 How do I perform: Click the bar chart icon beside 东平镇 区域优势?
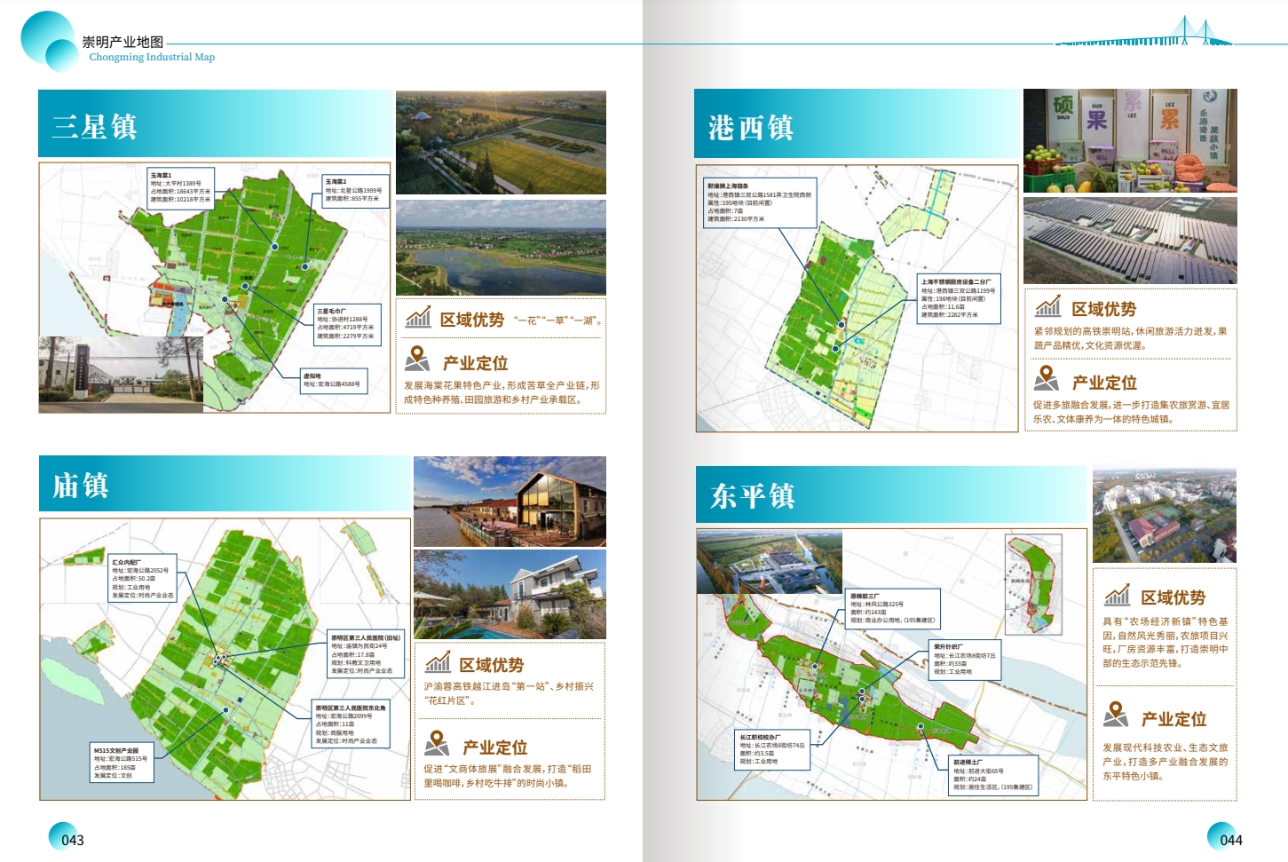point(1117,595)
